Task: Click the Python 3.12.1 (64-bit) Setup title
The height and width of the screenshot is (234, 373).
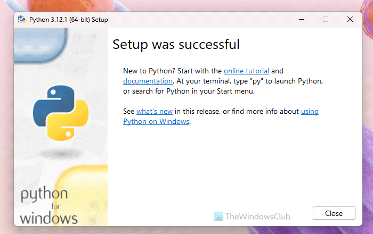Action: point(69,20)
